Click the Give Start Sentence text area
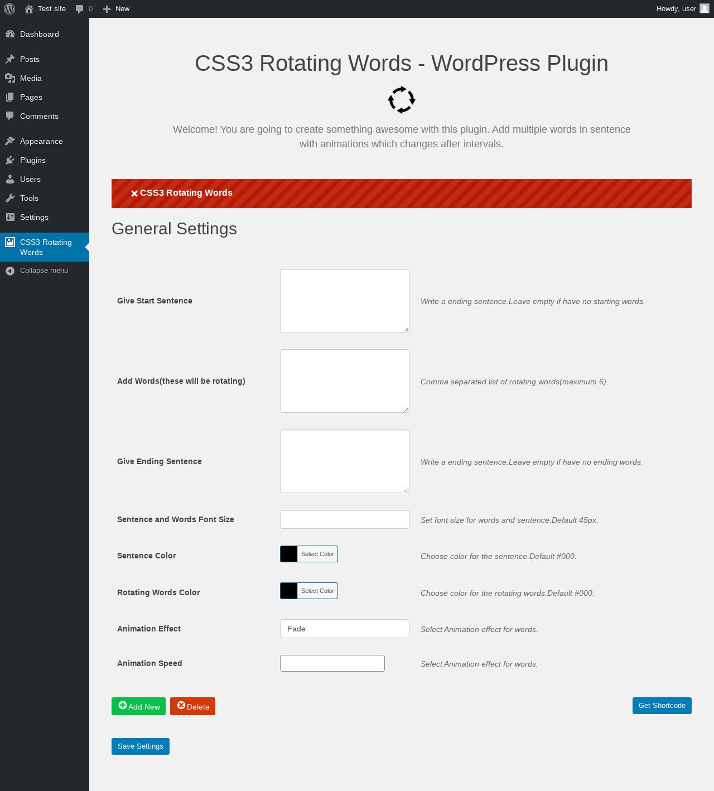Viewport: 714px width, 791px height. click(x=345, y=301)
